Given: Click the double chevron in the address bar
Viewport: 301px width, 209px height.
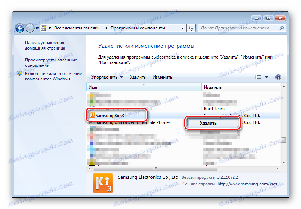Looking at the screenshot, I should click(x=50, y=28).
